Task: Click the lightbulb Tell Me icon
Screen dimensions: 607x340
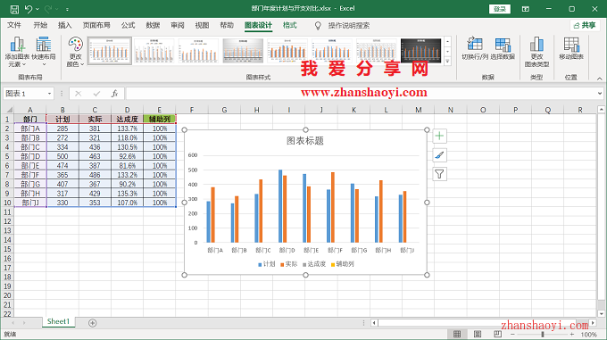Action: [318, 26]
